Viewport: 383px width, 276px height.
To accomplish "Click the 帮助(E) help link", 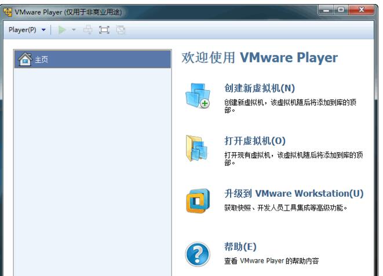I will (240, 246).
